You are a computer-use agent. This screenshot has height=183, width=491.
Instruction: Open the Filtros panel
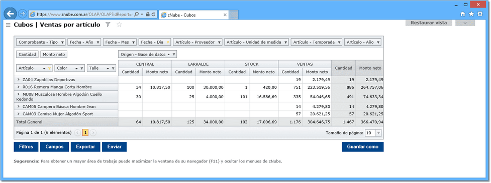coord(26,147)
